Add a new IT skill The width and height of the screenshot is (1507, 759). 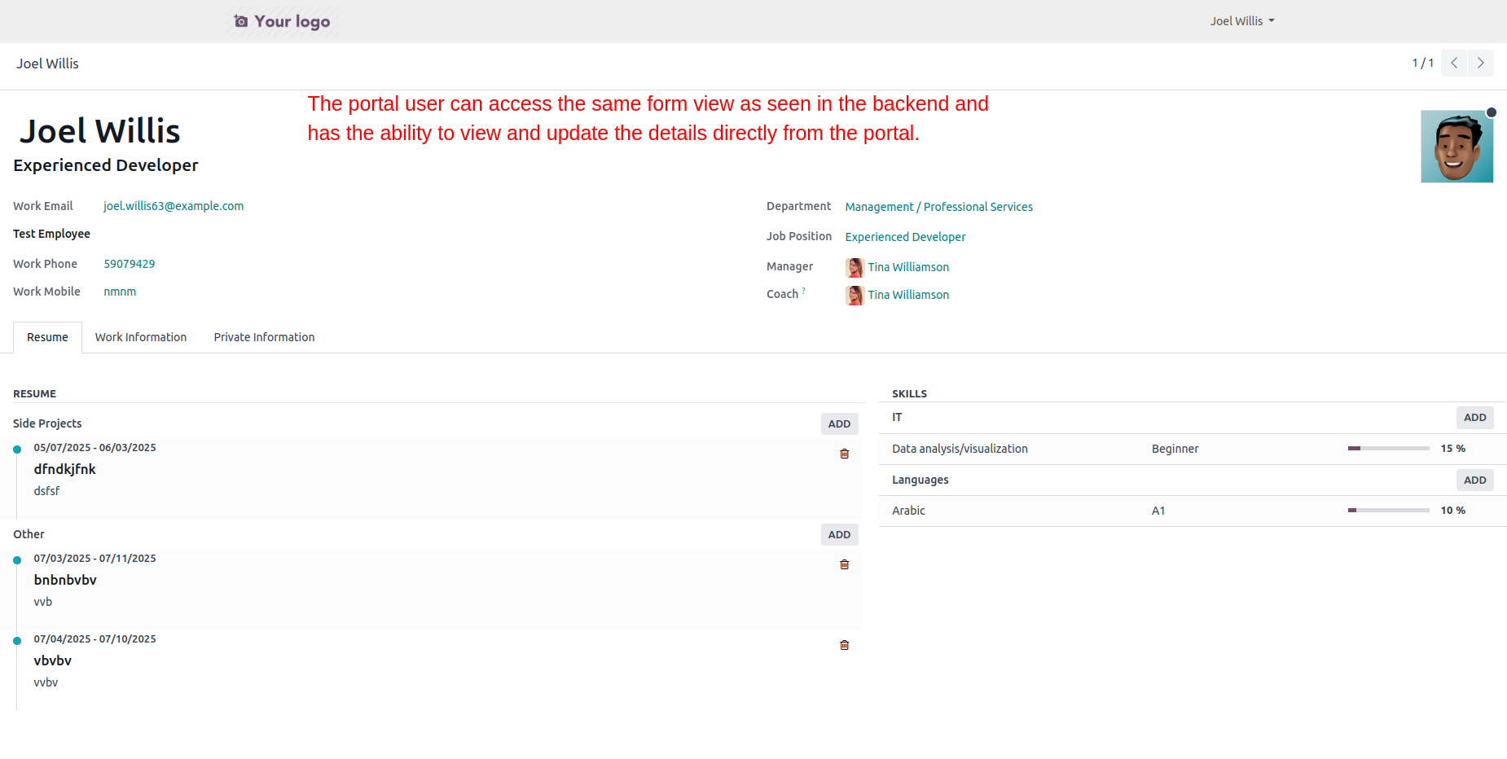tap(1474, 417)
